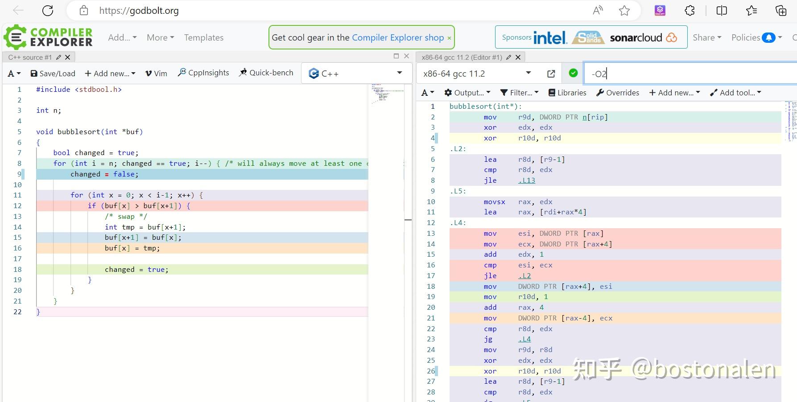Image resolution: width=797 pixels, height=402 pixels.
Task: Follow the Compiler Explorer shop link
Action: coord(398,38)
